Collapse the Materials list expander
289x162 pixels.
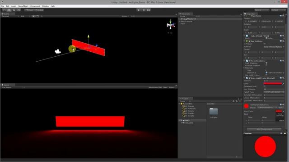(x=244, y=68)
